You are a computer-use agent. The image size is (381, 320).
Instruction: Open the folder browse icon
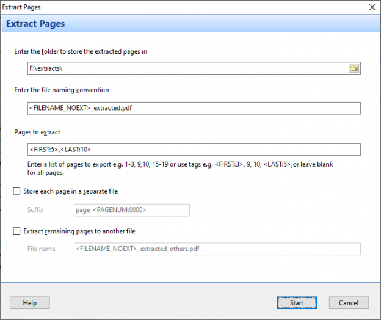pyautogui.click(x=354, y=68)
